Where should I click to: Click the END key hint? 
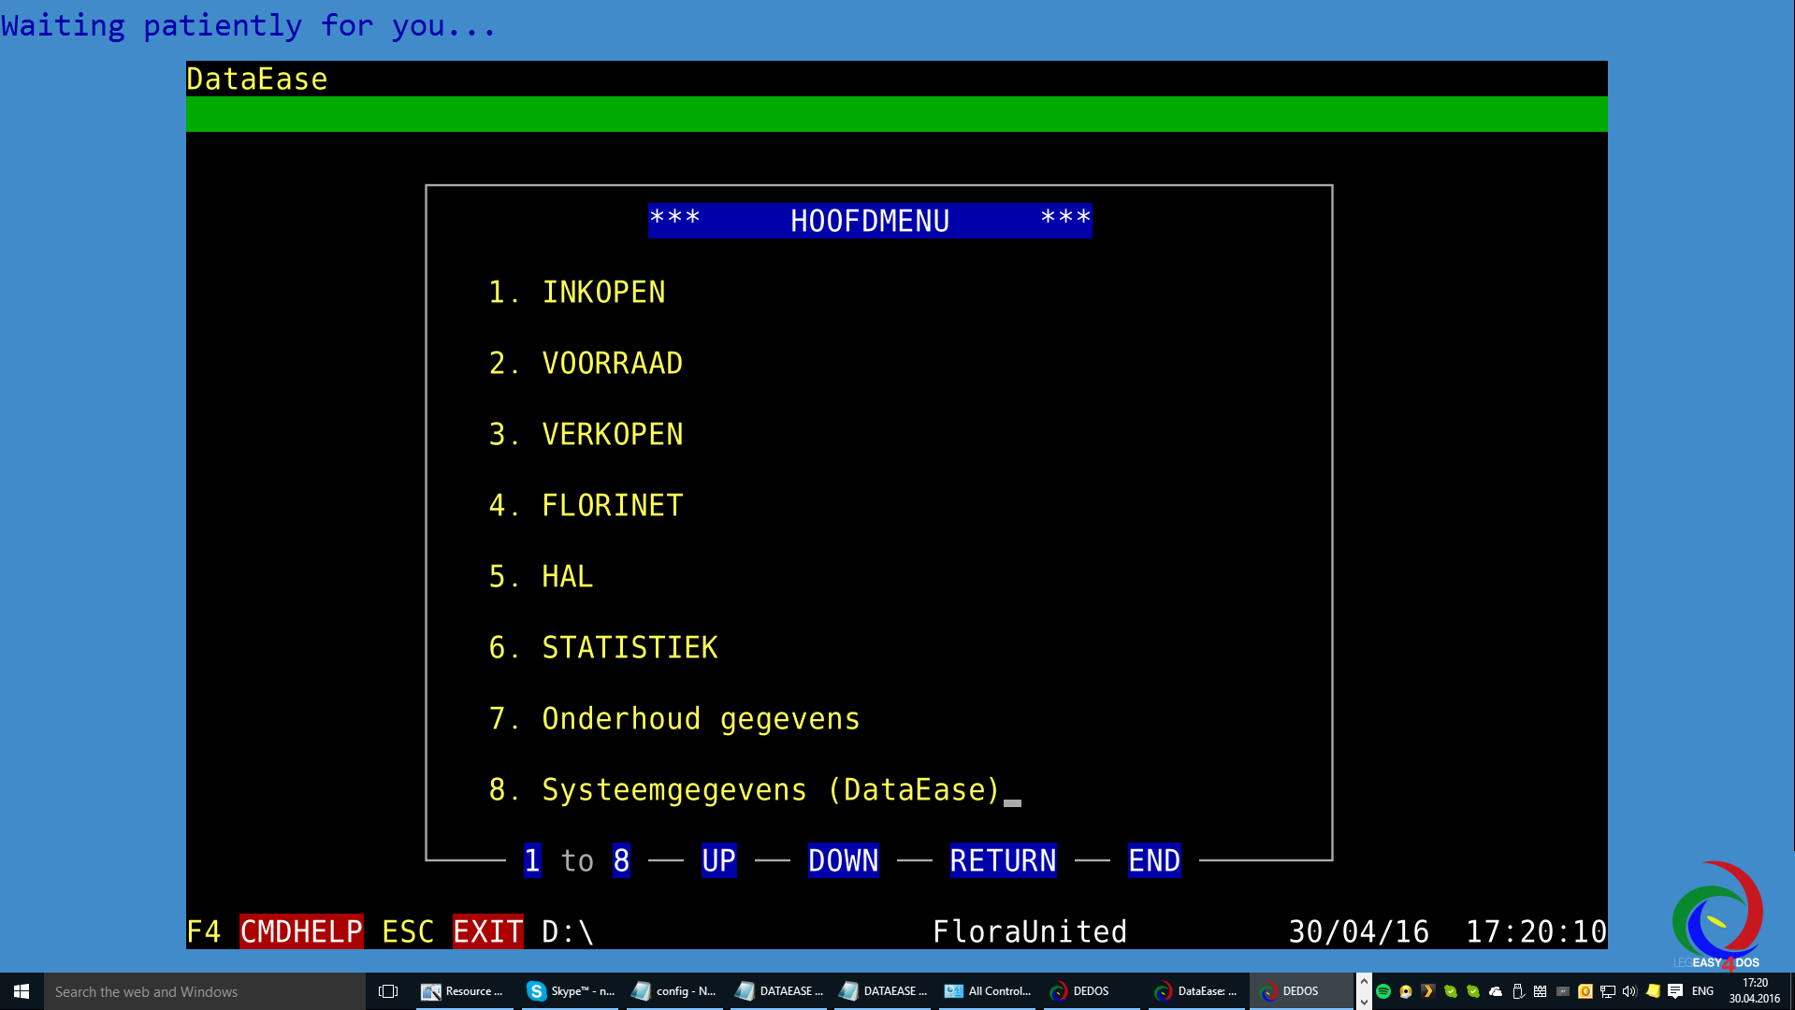(x=1154, y=860)
